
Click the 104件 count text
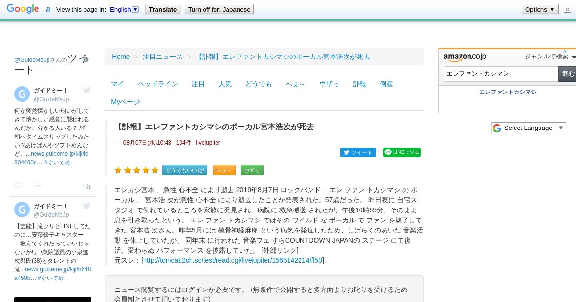[x=183, y=143]
